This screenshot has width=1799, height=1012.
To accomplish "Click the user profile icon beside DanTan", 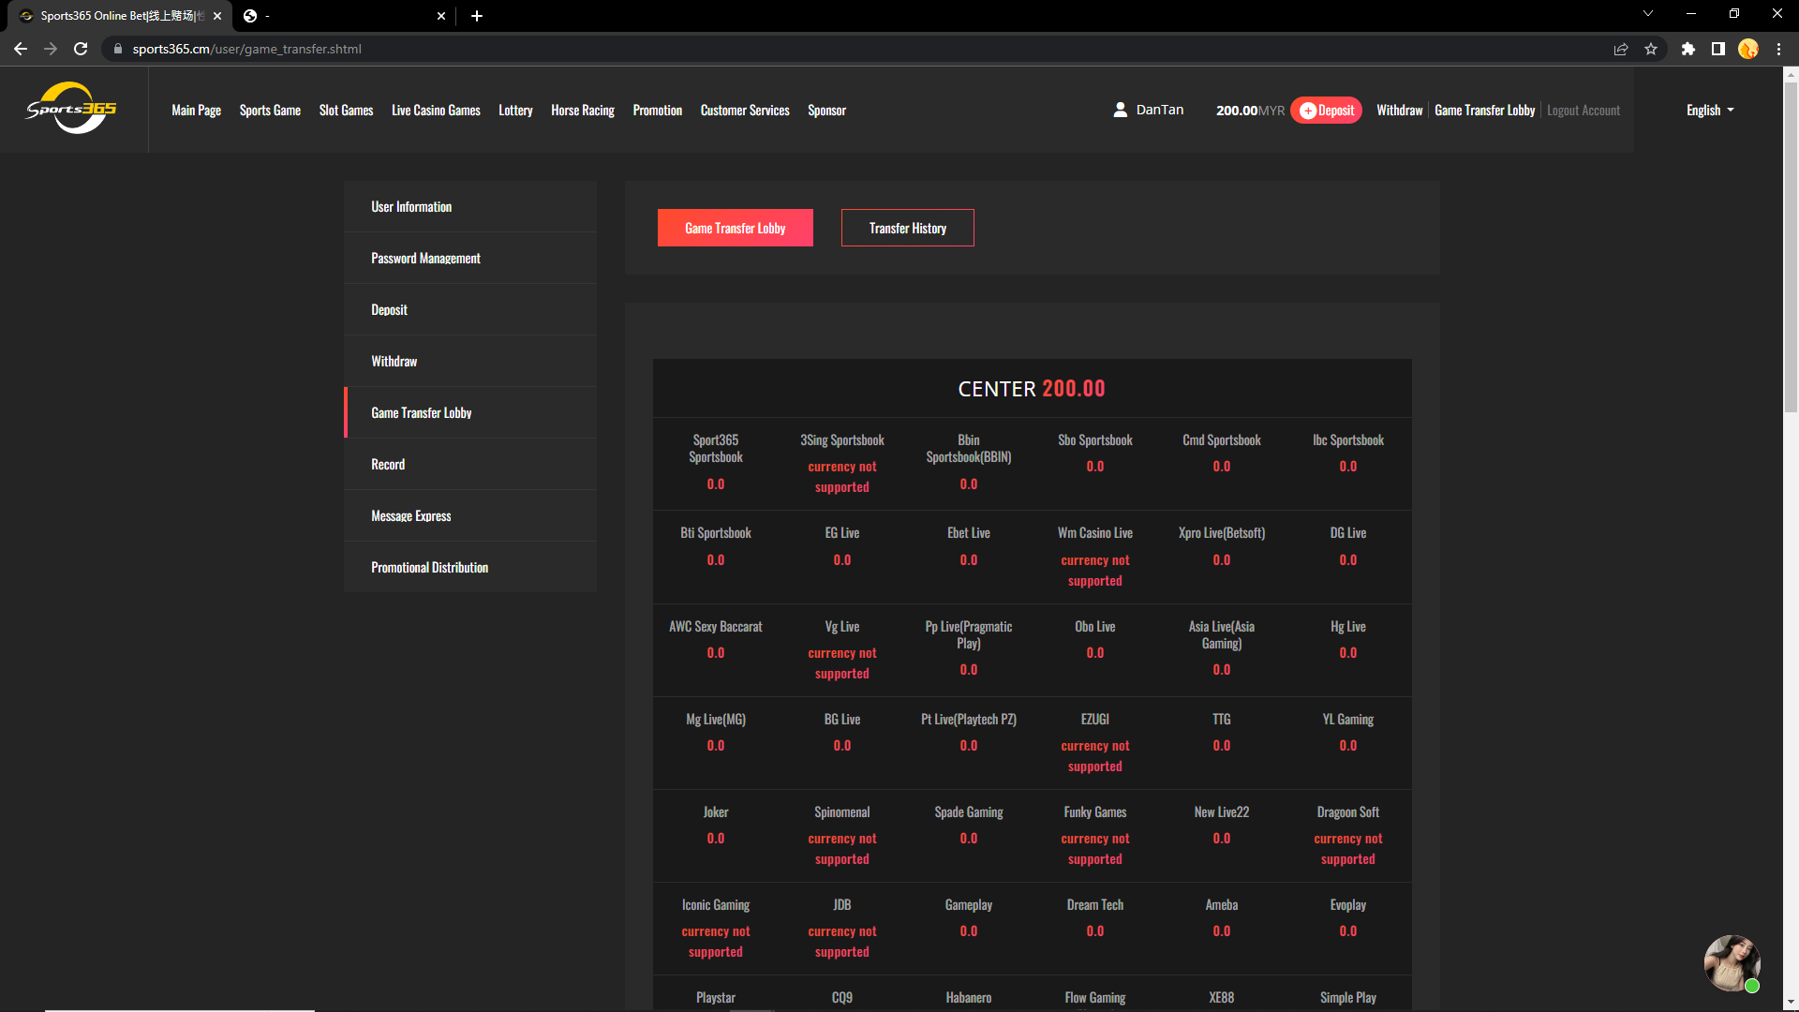I will (x=1120, y=110).
